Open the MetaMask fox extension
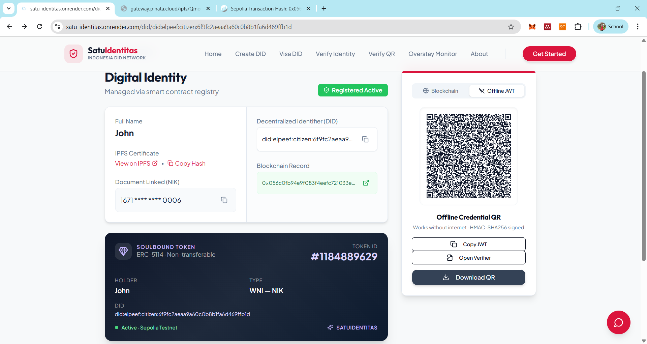The image size is (647, 344). pos(532,27)
